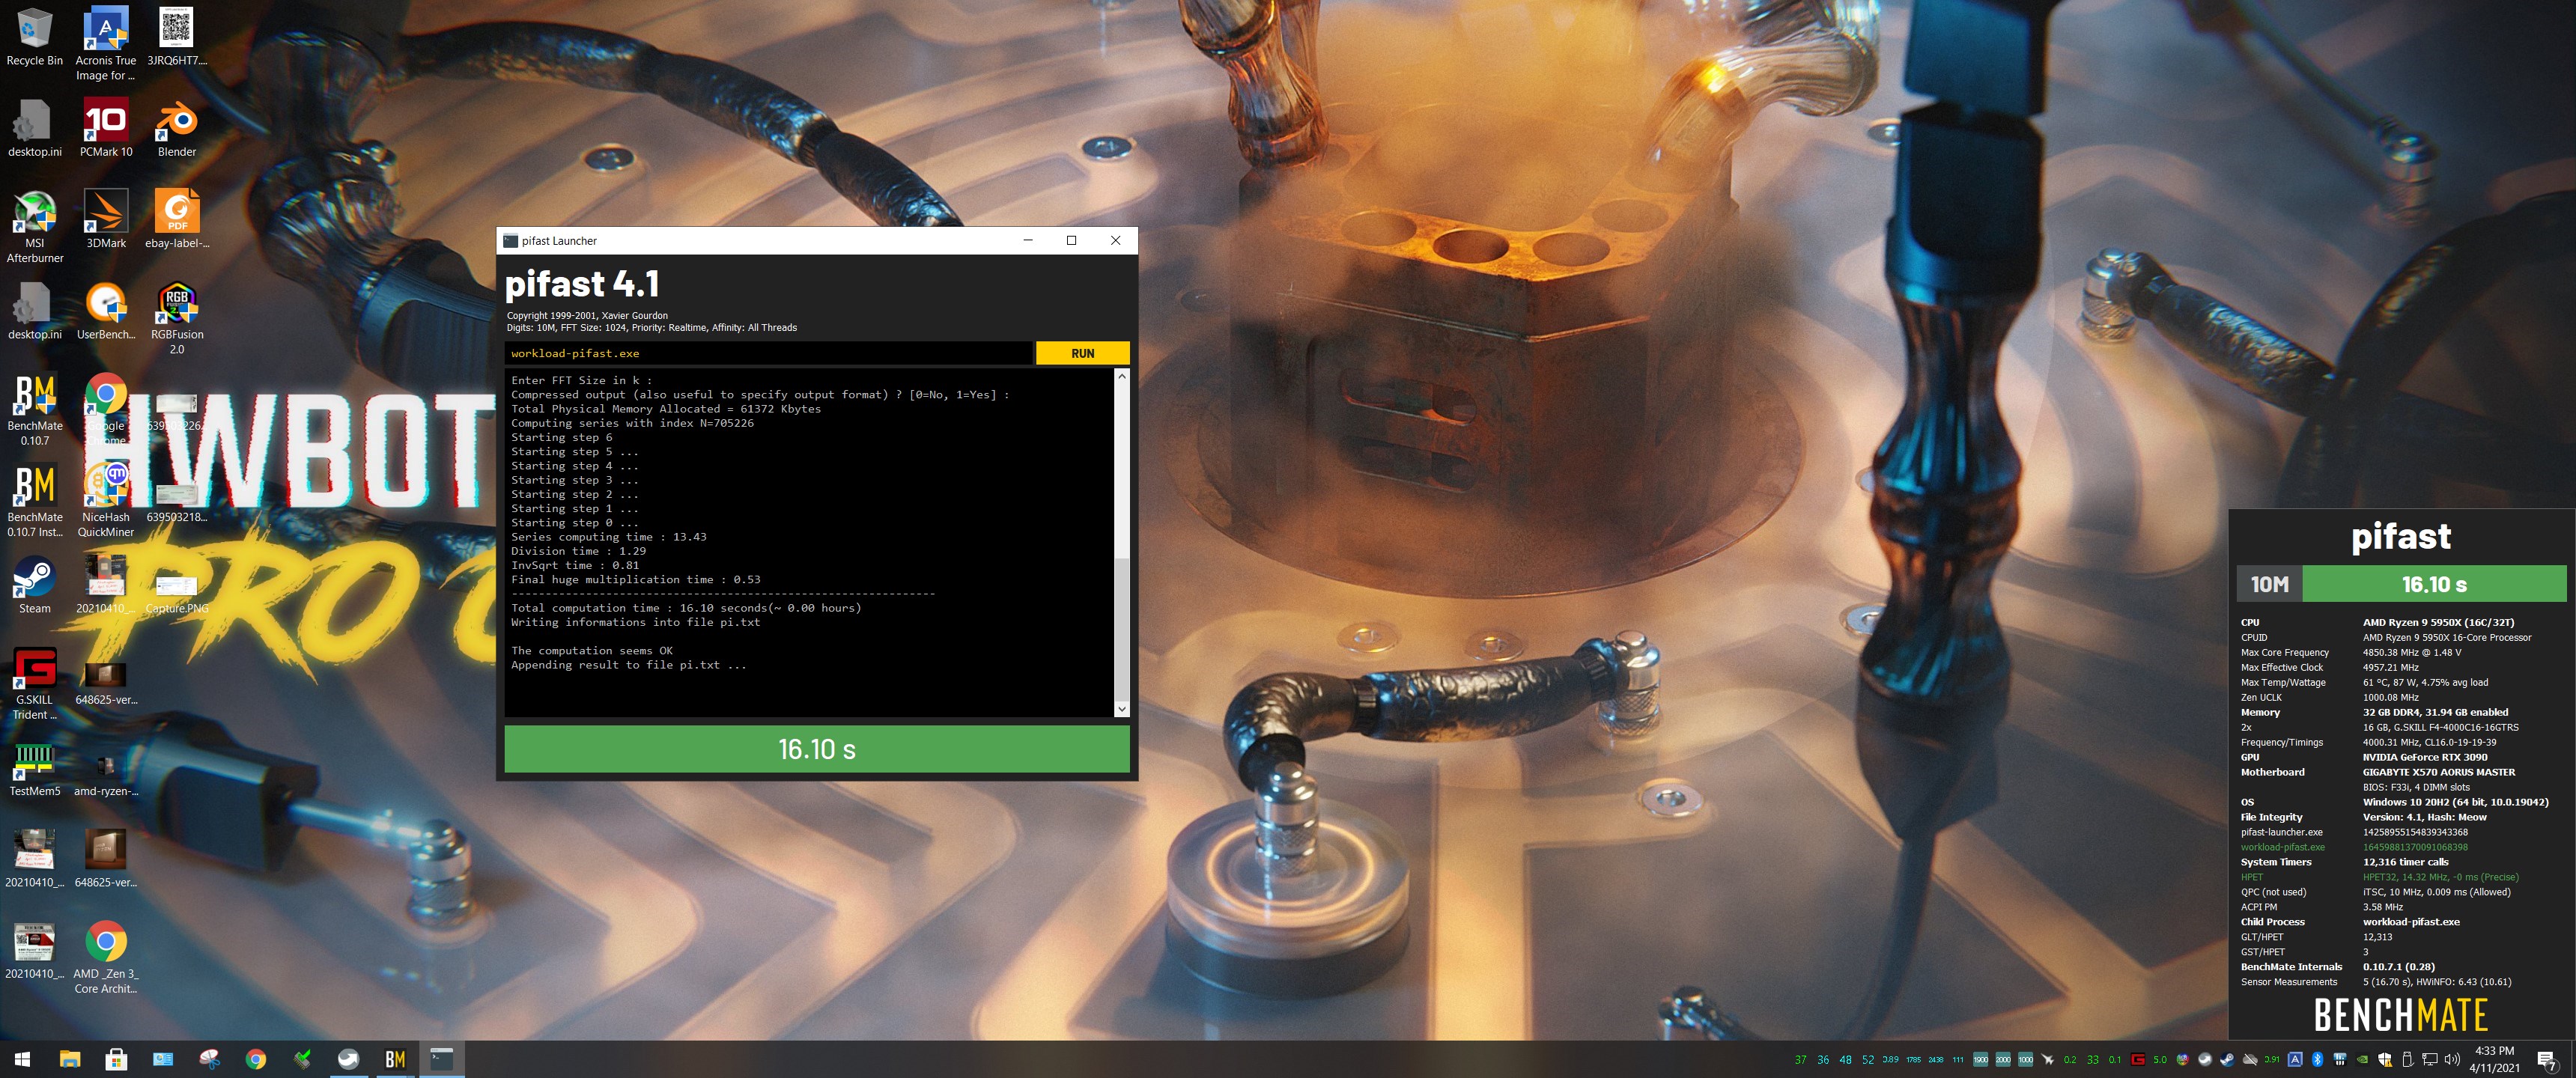2576x1078 pixels.
Task: Open the Windows Start menu
Action: pyautogui.click(x=23, y=1059)
